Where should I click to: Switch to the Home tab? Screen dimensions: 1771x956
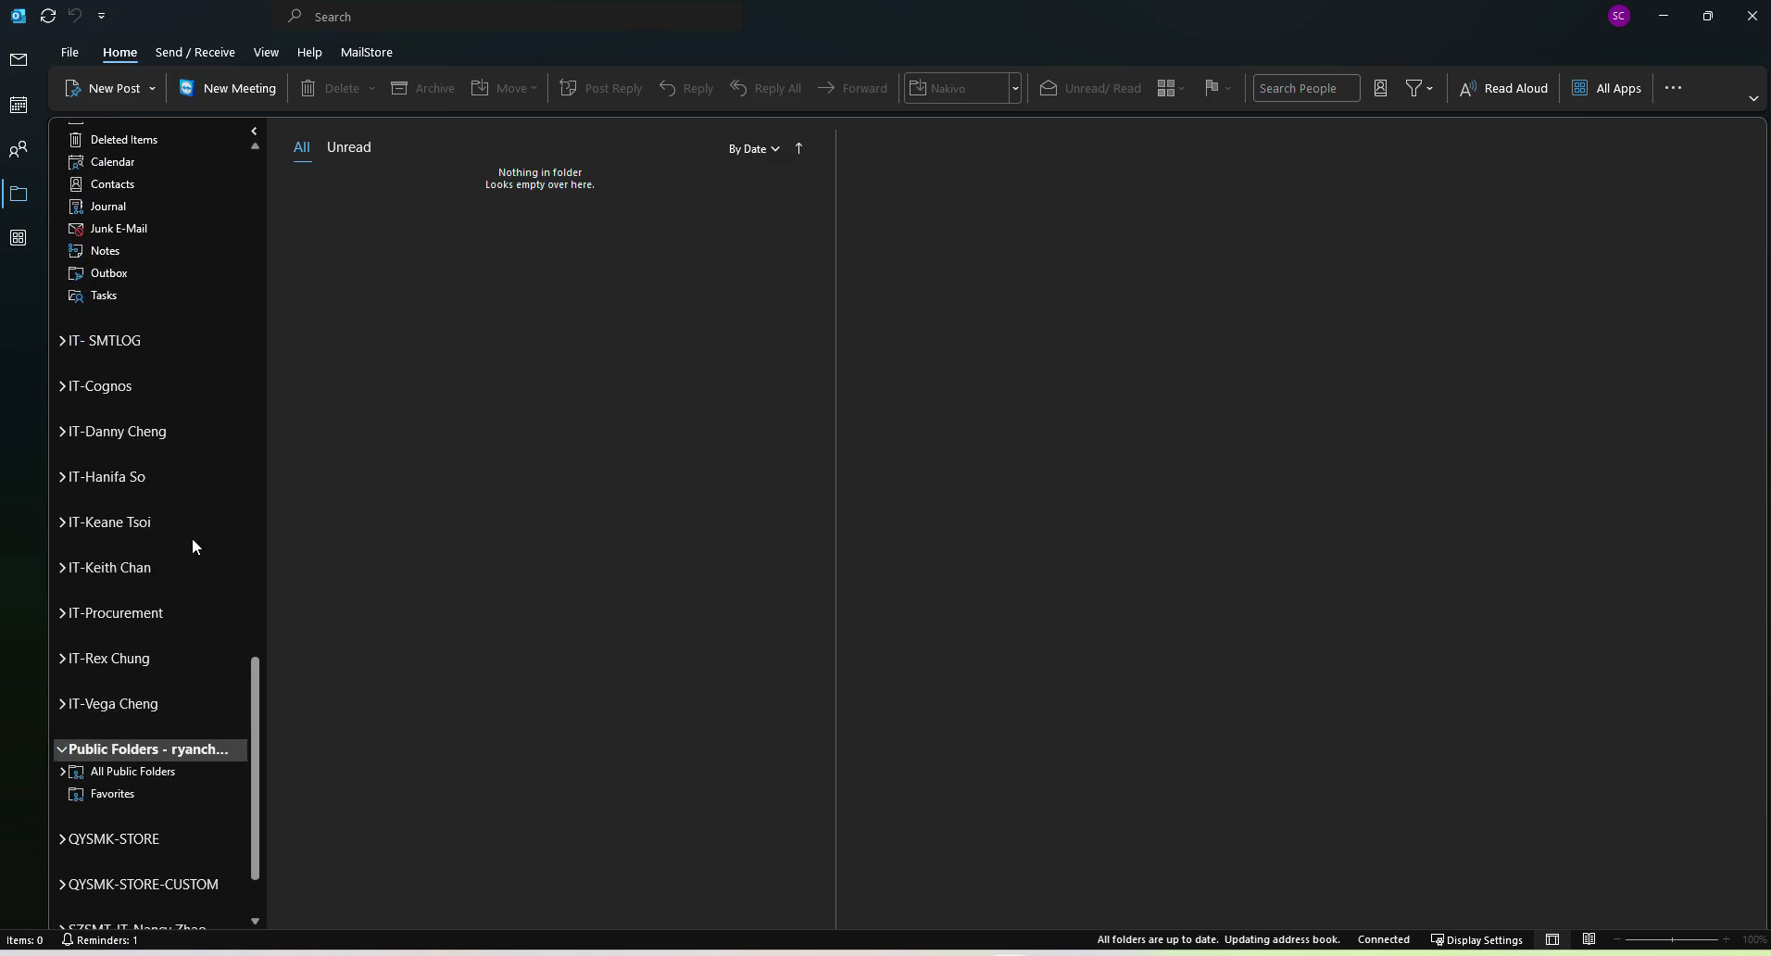click(119, 52)
